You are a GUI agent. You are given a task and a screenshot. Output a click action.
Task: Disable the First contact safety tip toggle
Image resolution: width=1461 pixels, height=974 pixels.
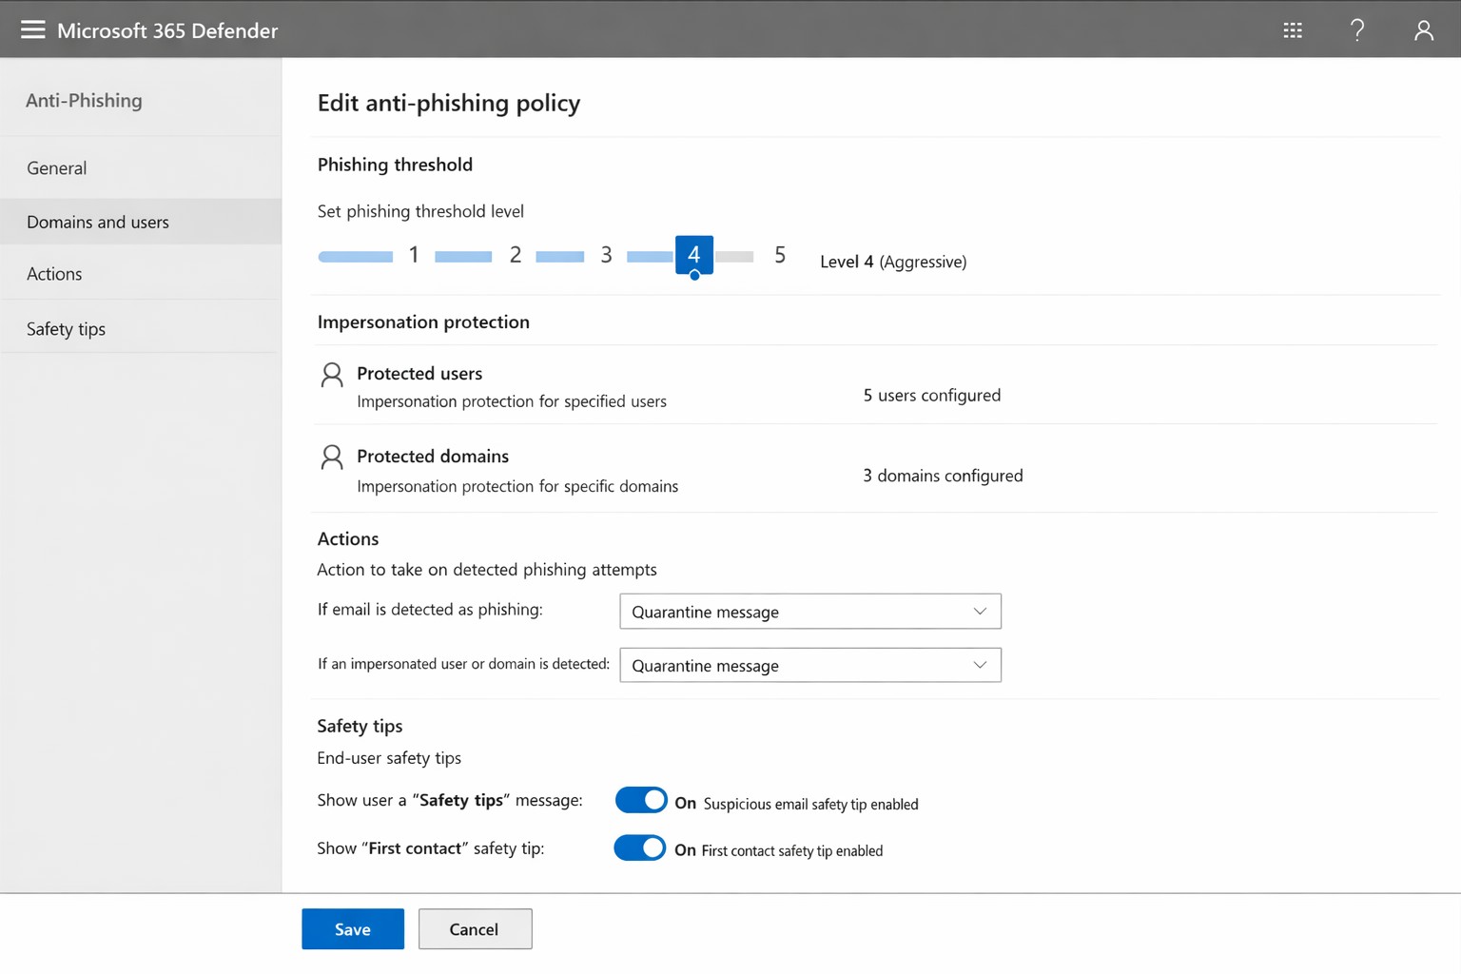click(x=640, y=847)
